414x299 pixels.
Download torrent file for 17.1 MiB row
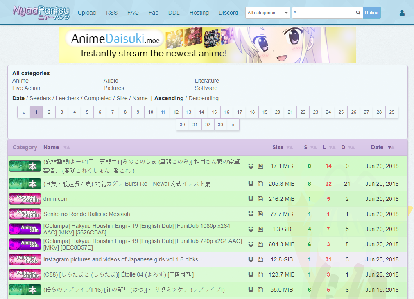(x=260, y=166)
